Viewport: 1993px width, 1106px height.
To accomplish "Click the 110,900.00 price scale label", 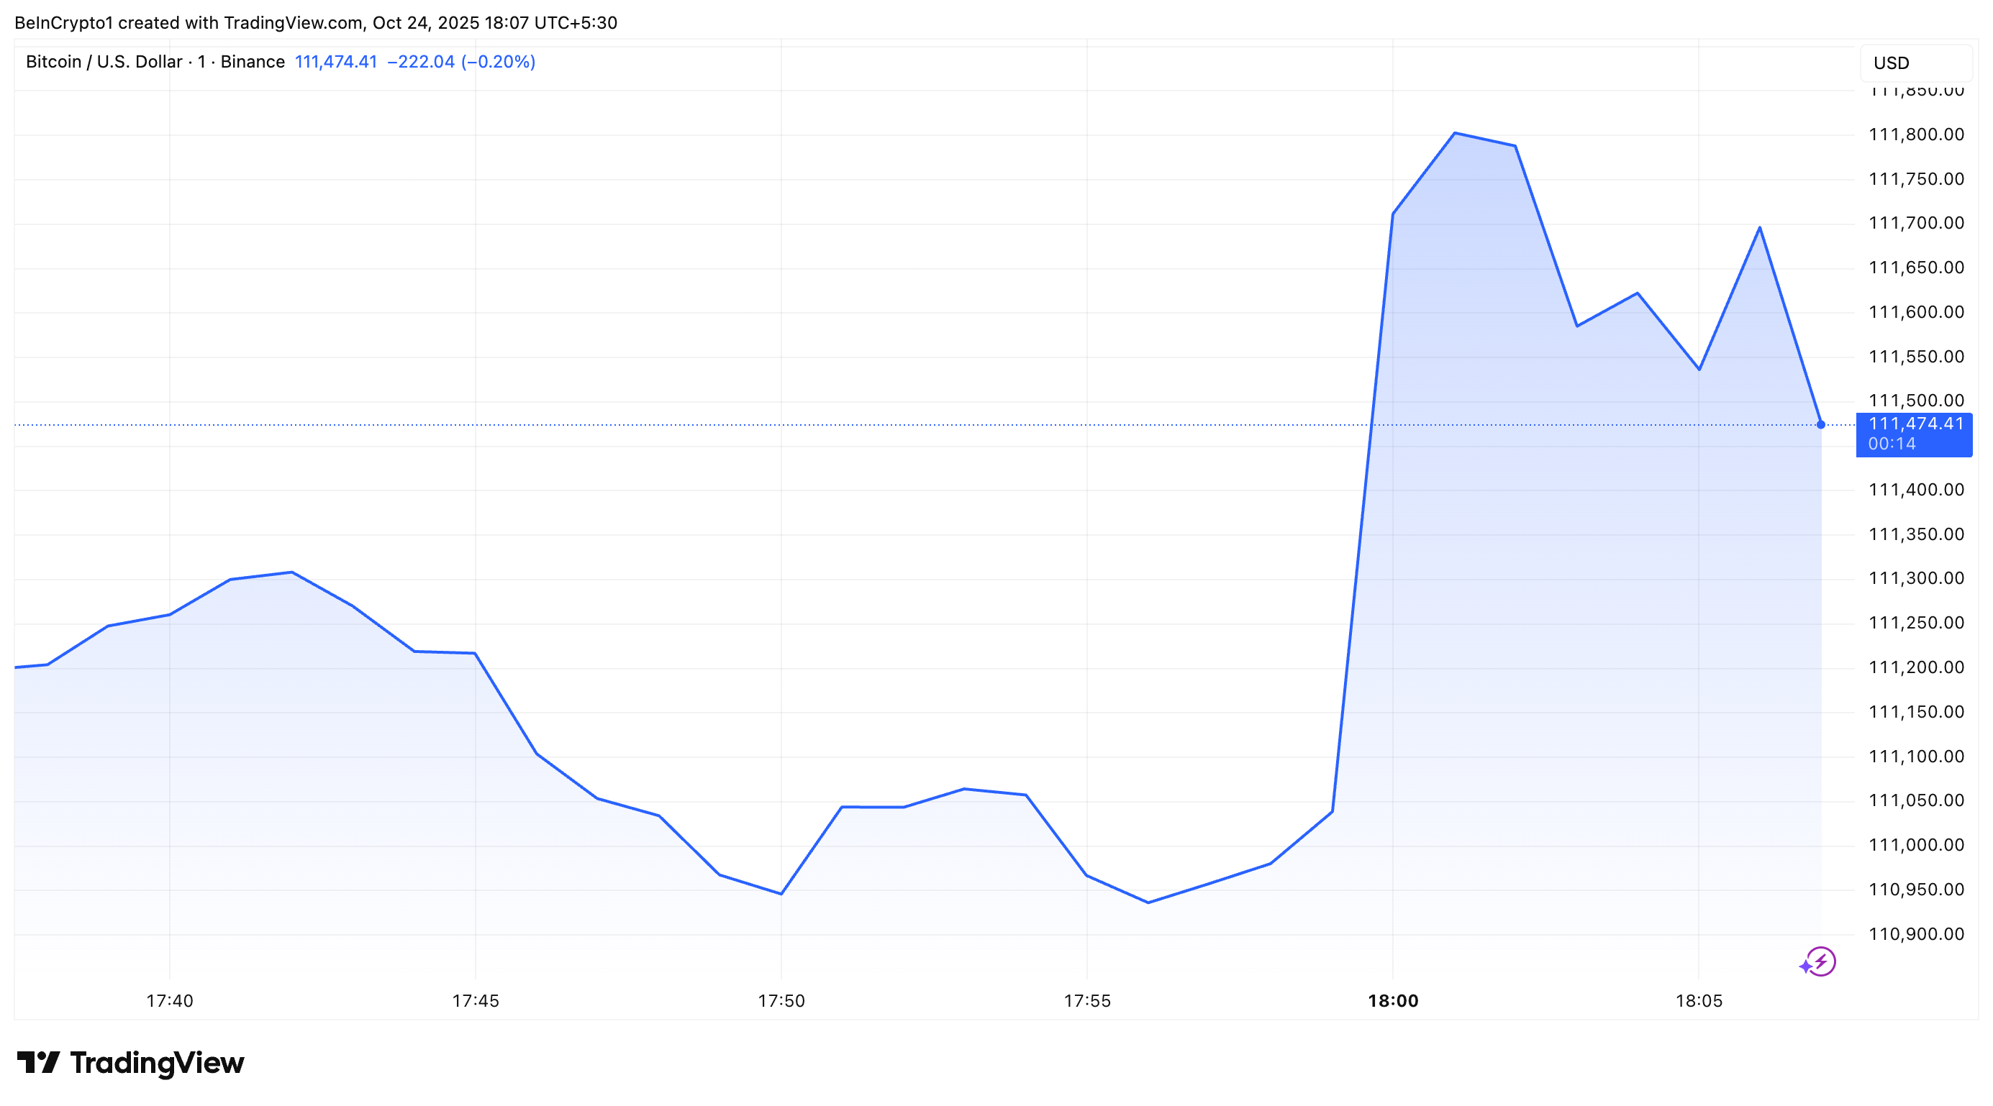I will click(1915, 934).
